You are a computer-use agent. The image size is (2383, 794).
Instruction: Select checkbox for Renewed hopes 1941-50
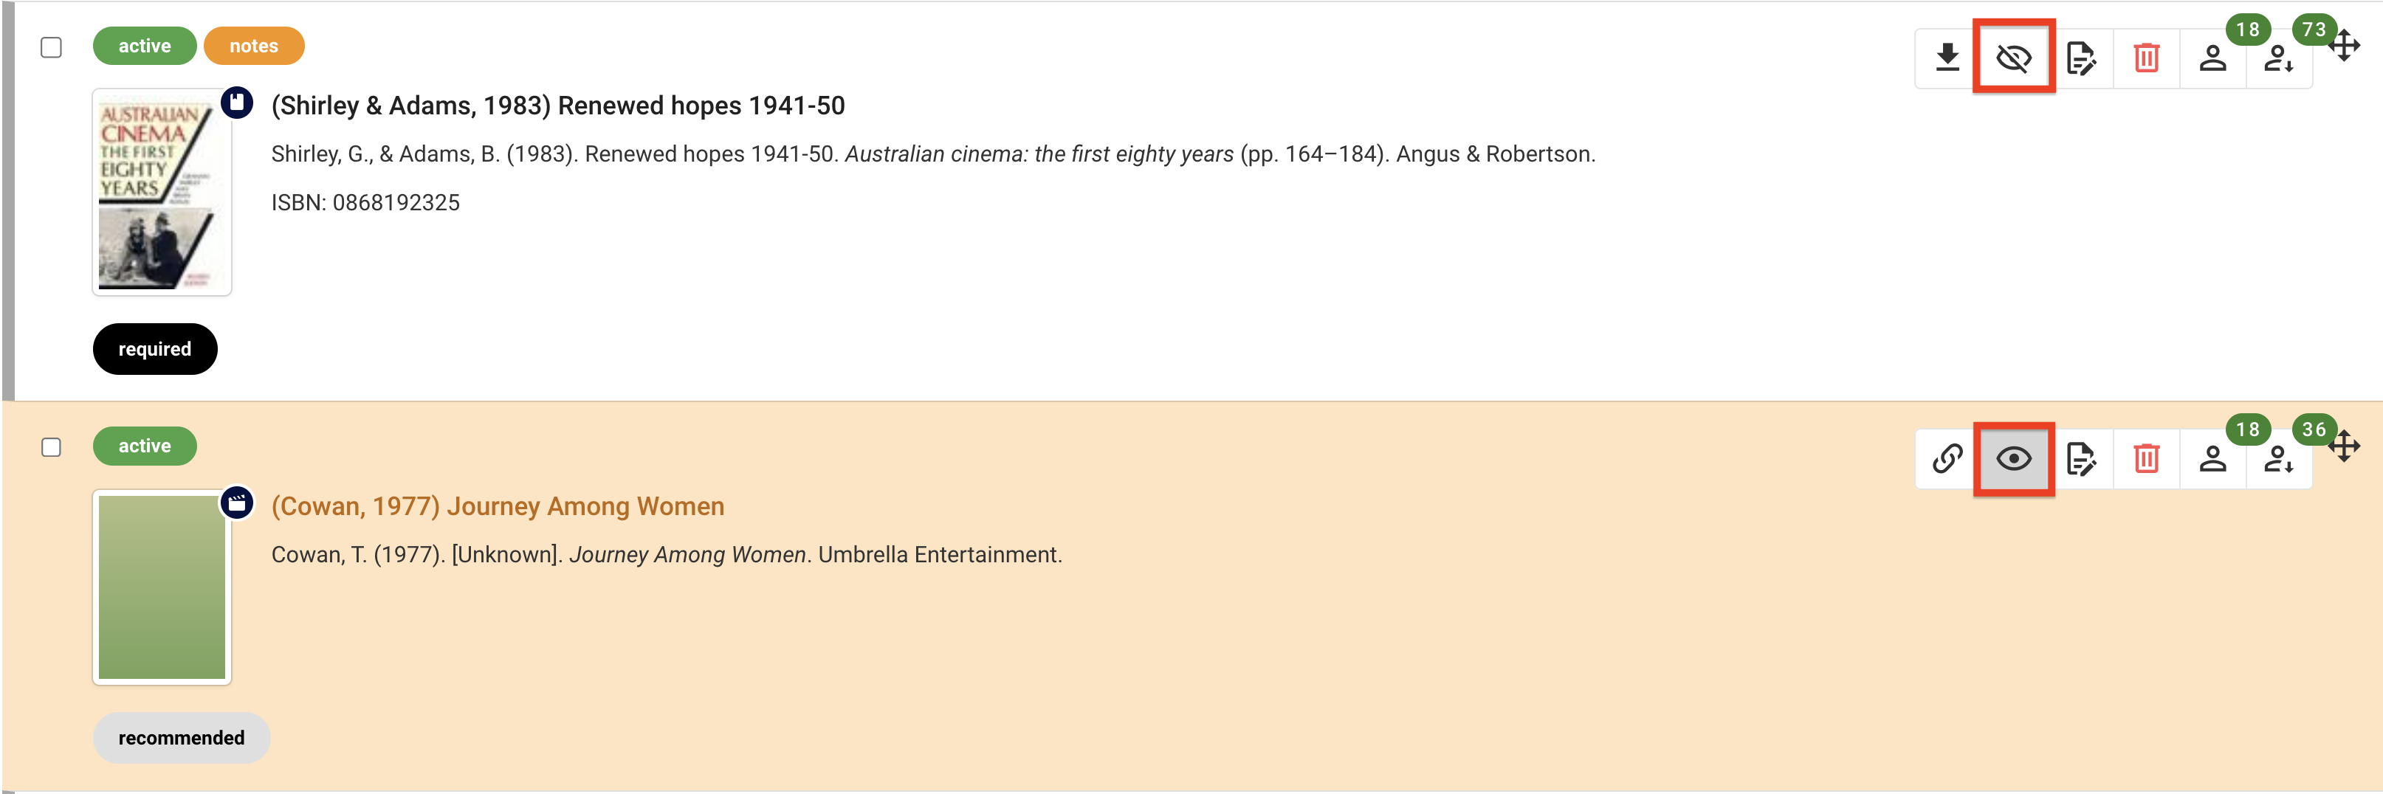tap(52, 47)
